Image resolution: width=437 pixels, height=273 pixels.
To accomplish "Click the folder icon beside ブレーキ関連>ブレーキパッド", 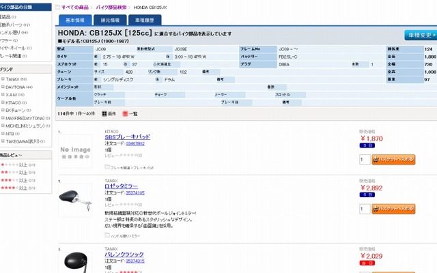I will point(107,167).
